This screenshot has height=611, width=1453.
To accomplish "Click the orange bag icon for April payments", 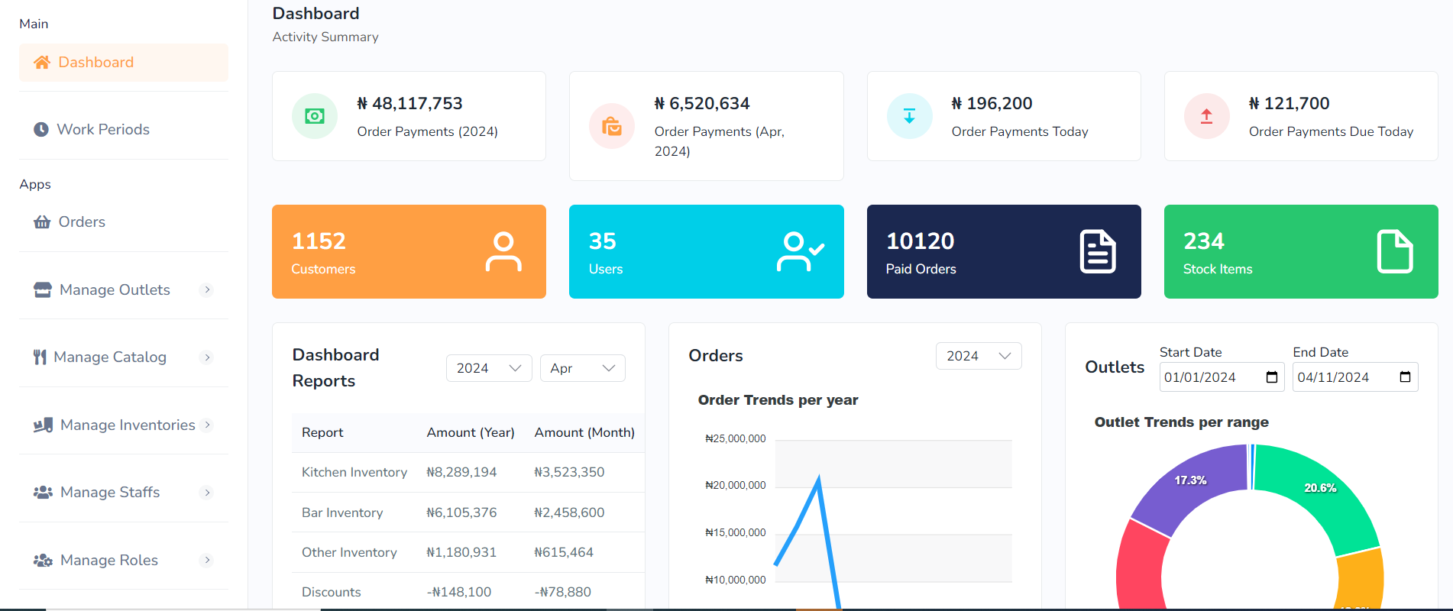I will click(612, 126).
